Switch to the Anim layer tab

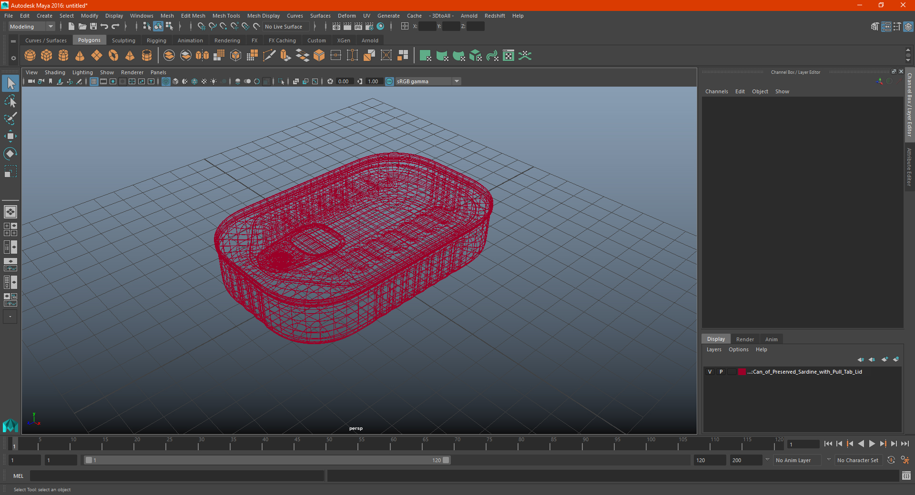[x=771, y=339]
